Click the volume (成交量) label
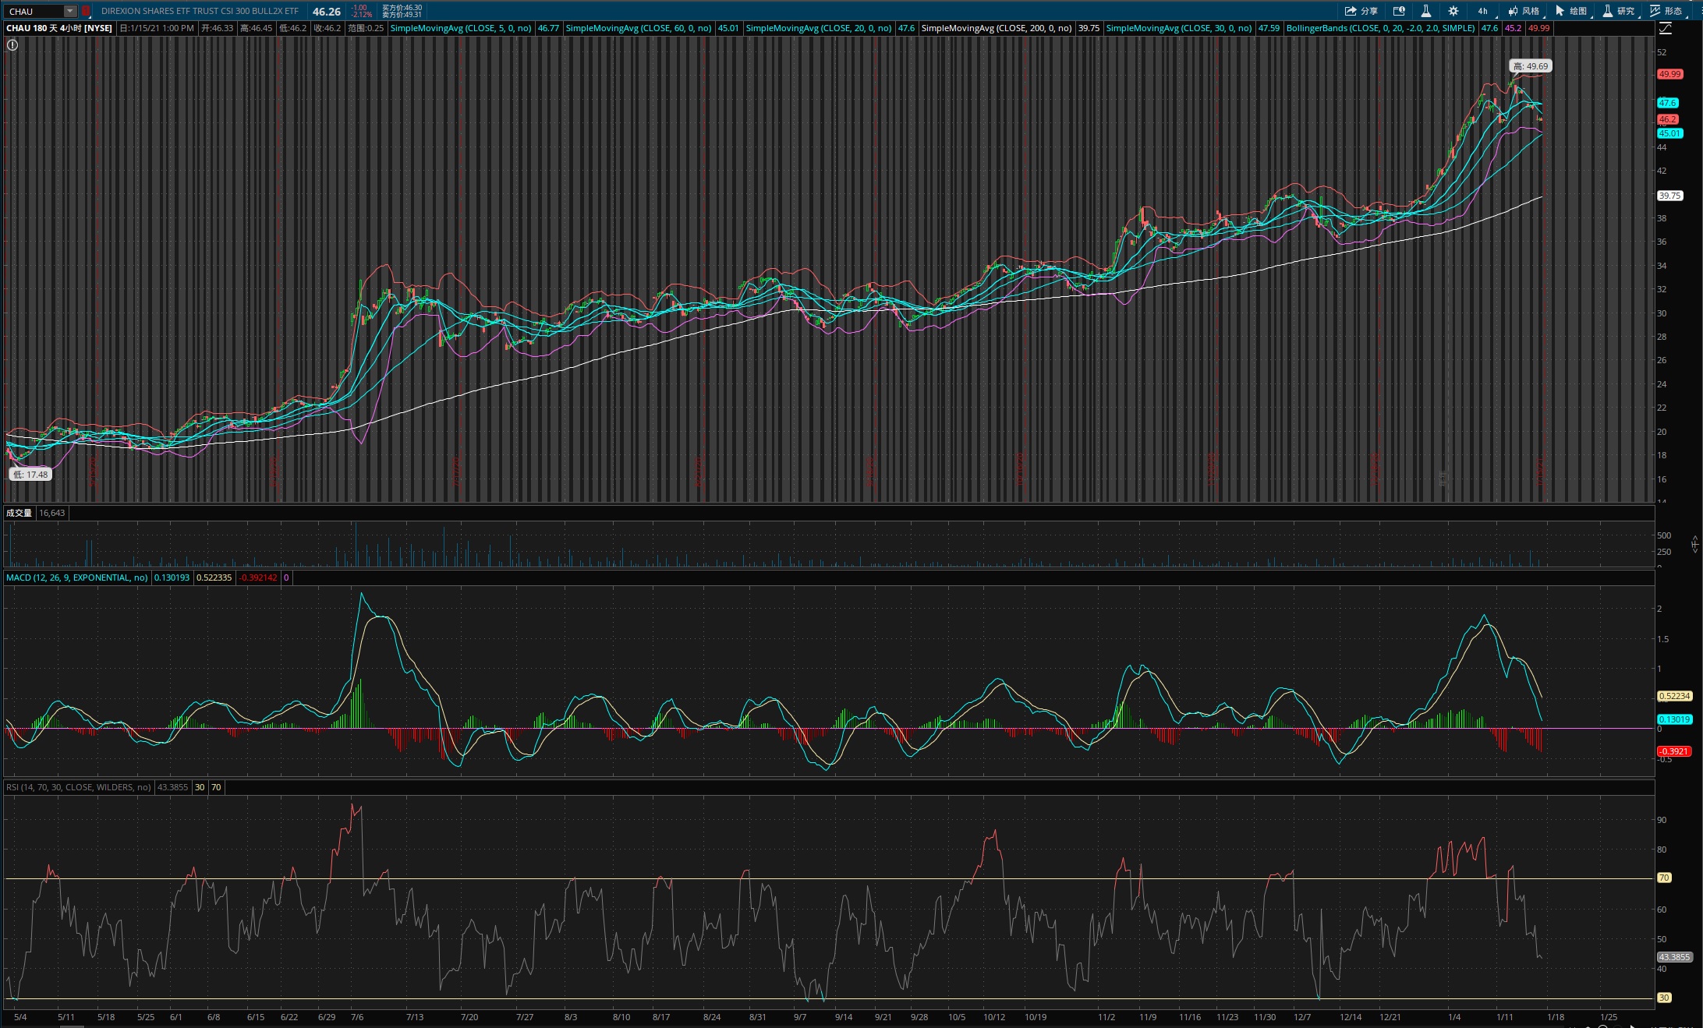Image resolution: width=1703 pixels, height=1028 pixels. (x=19, y=513)
